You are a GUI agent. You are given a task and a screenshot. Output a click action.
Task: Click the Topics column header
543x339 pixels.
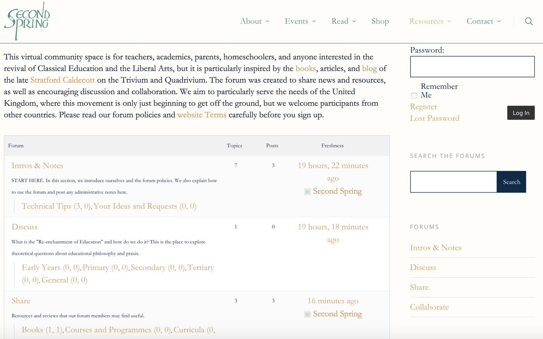(234, 146)
